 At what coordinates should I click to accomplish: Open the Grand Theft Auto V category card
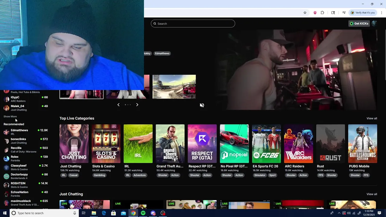pos(170,144)
